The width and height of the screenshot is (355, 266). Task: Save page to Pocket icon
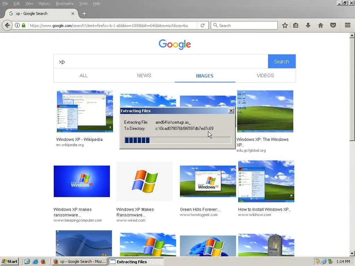pos(333,25)
